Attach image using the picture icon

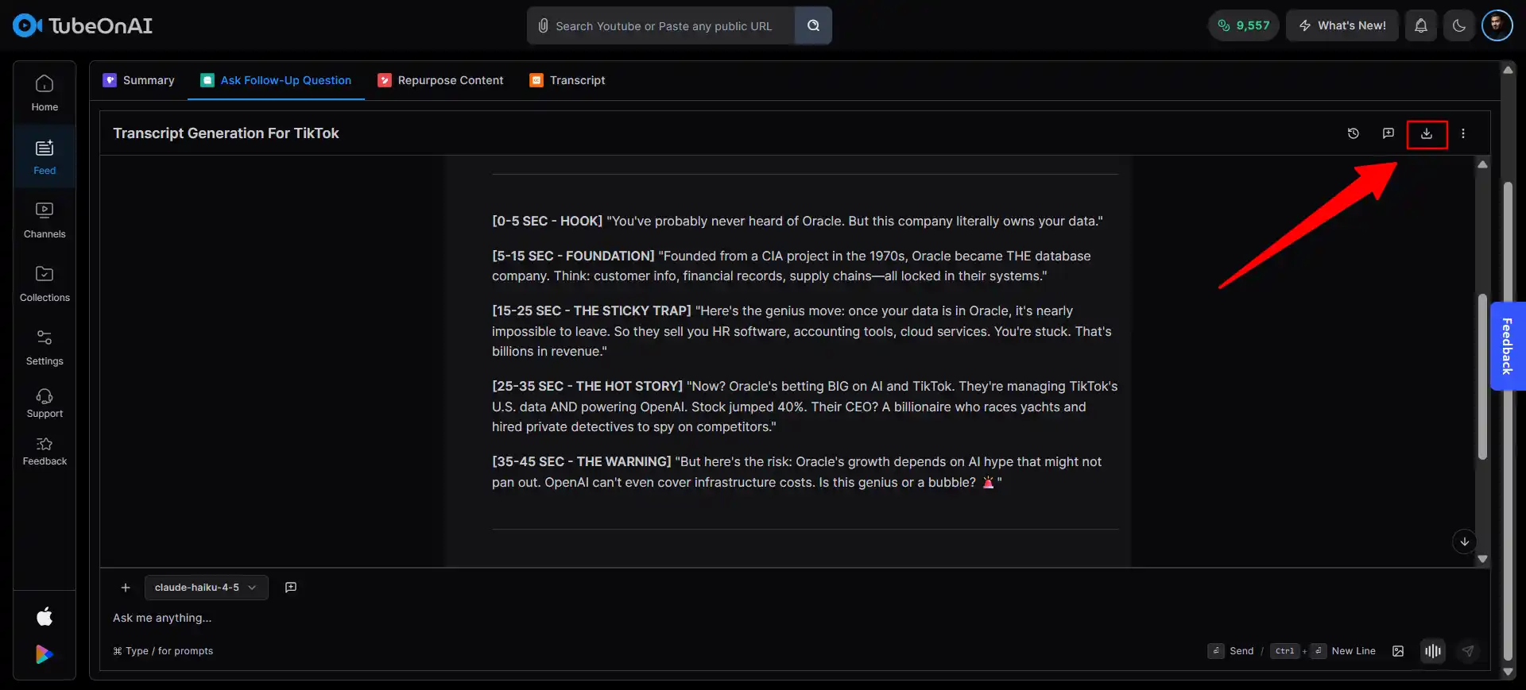coord(1398,651)
